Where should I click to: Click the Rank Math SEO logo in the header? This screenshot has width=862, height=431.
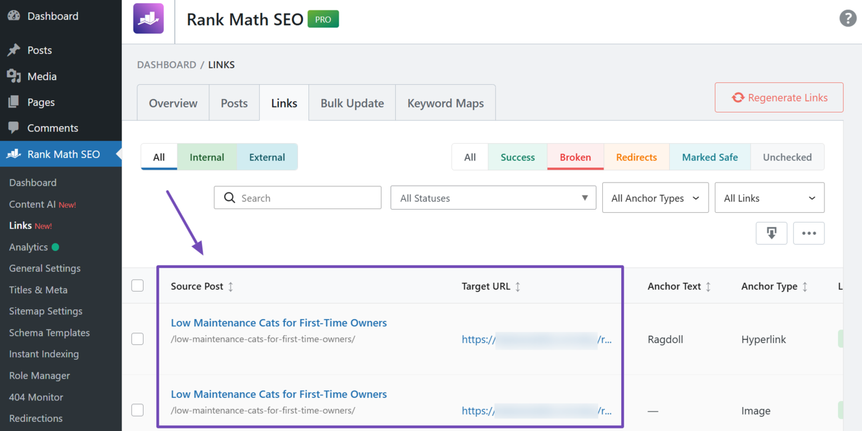tap(148, 18)
